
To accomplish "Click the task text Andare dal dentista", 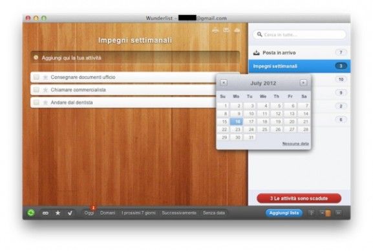I will (x=72, y=103).
